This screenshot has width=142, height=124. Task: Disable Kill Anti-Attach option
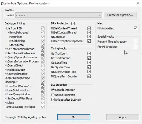pyautogui.click(x=135, y=28)
